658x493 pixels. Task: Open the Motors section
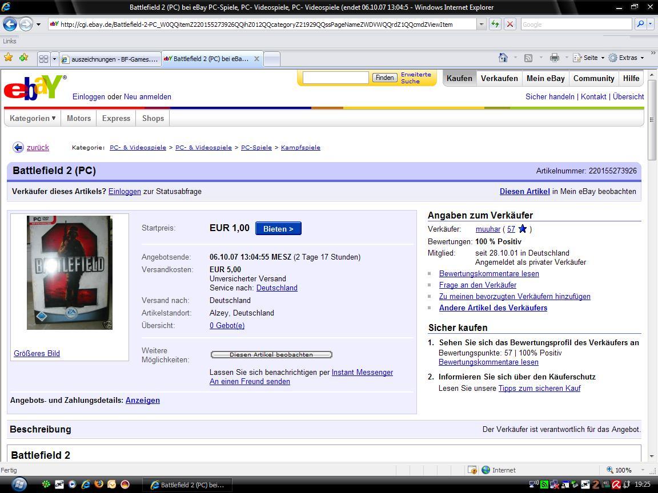(78, 118)
